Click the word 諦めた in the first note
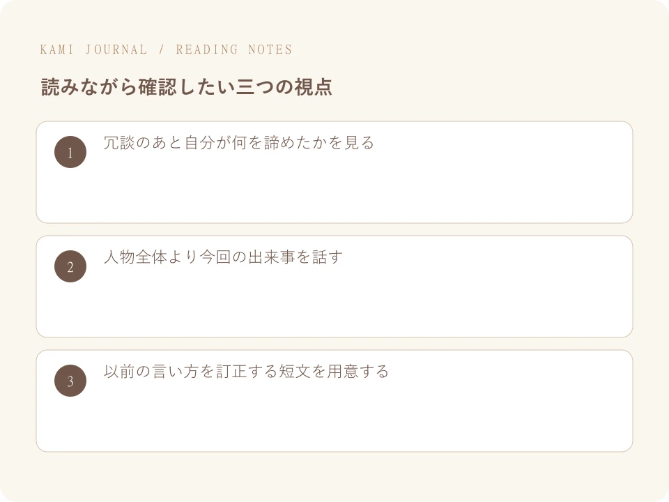The height and width of the screenshot is (502, 669). (287, 142)
